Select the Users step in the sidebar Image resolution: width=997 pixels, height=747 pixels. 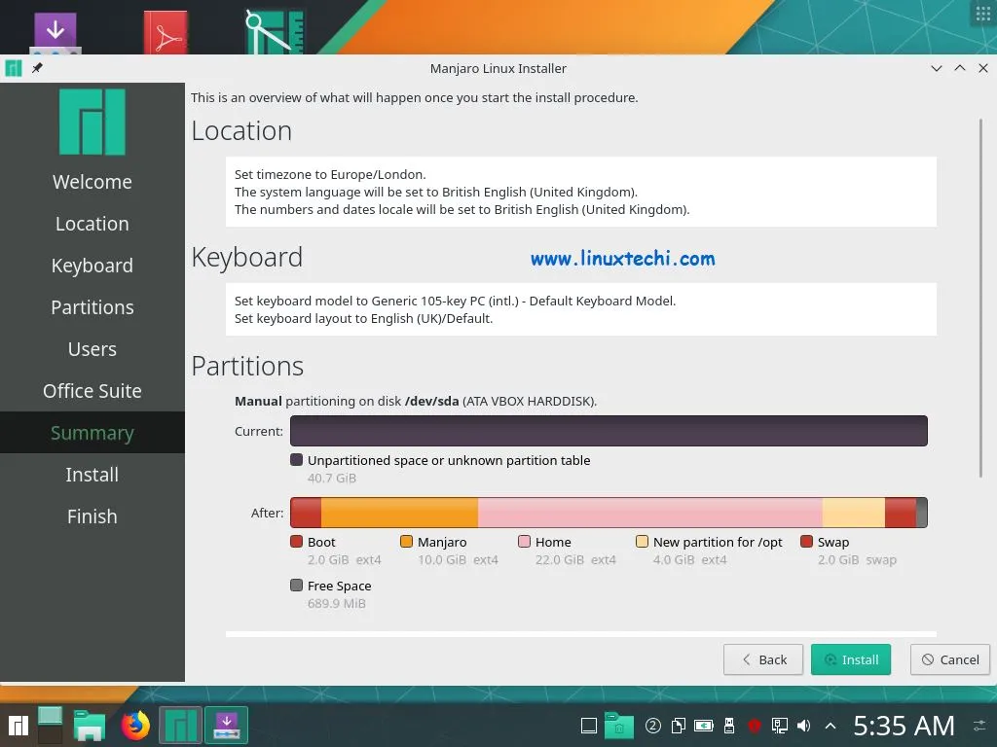pos(92,348)
